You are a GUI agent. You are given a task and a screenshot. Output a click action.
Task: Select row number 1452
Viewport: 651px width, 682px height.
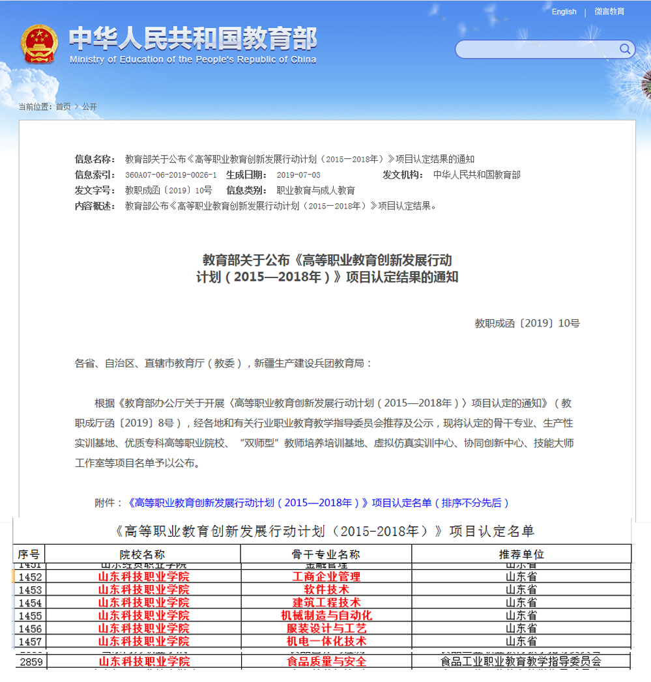pos(30,577)
